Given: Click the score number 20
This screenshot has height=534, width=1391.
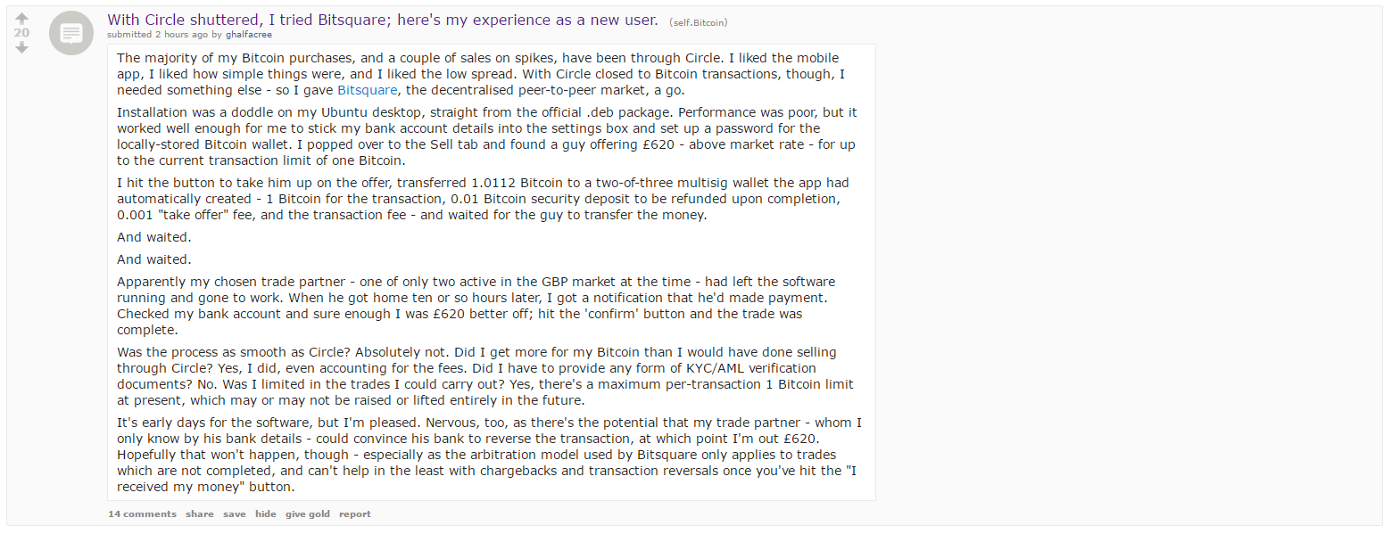Looking at the screenshot, I should pyautogui.click(x=22, y=33).
